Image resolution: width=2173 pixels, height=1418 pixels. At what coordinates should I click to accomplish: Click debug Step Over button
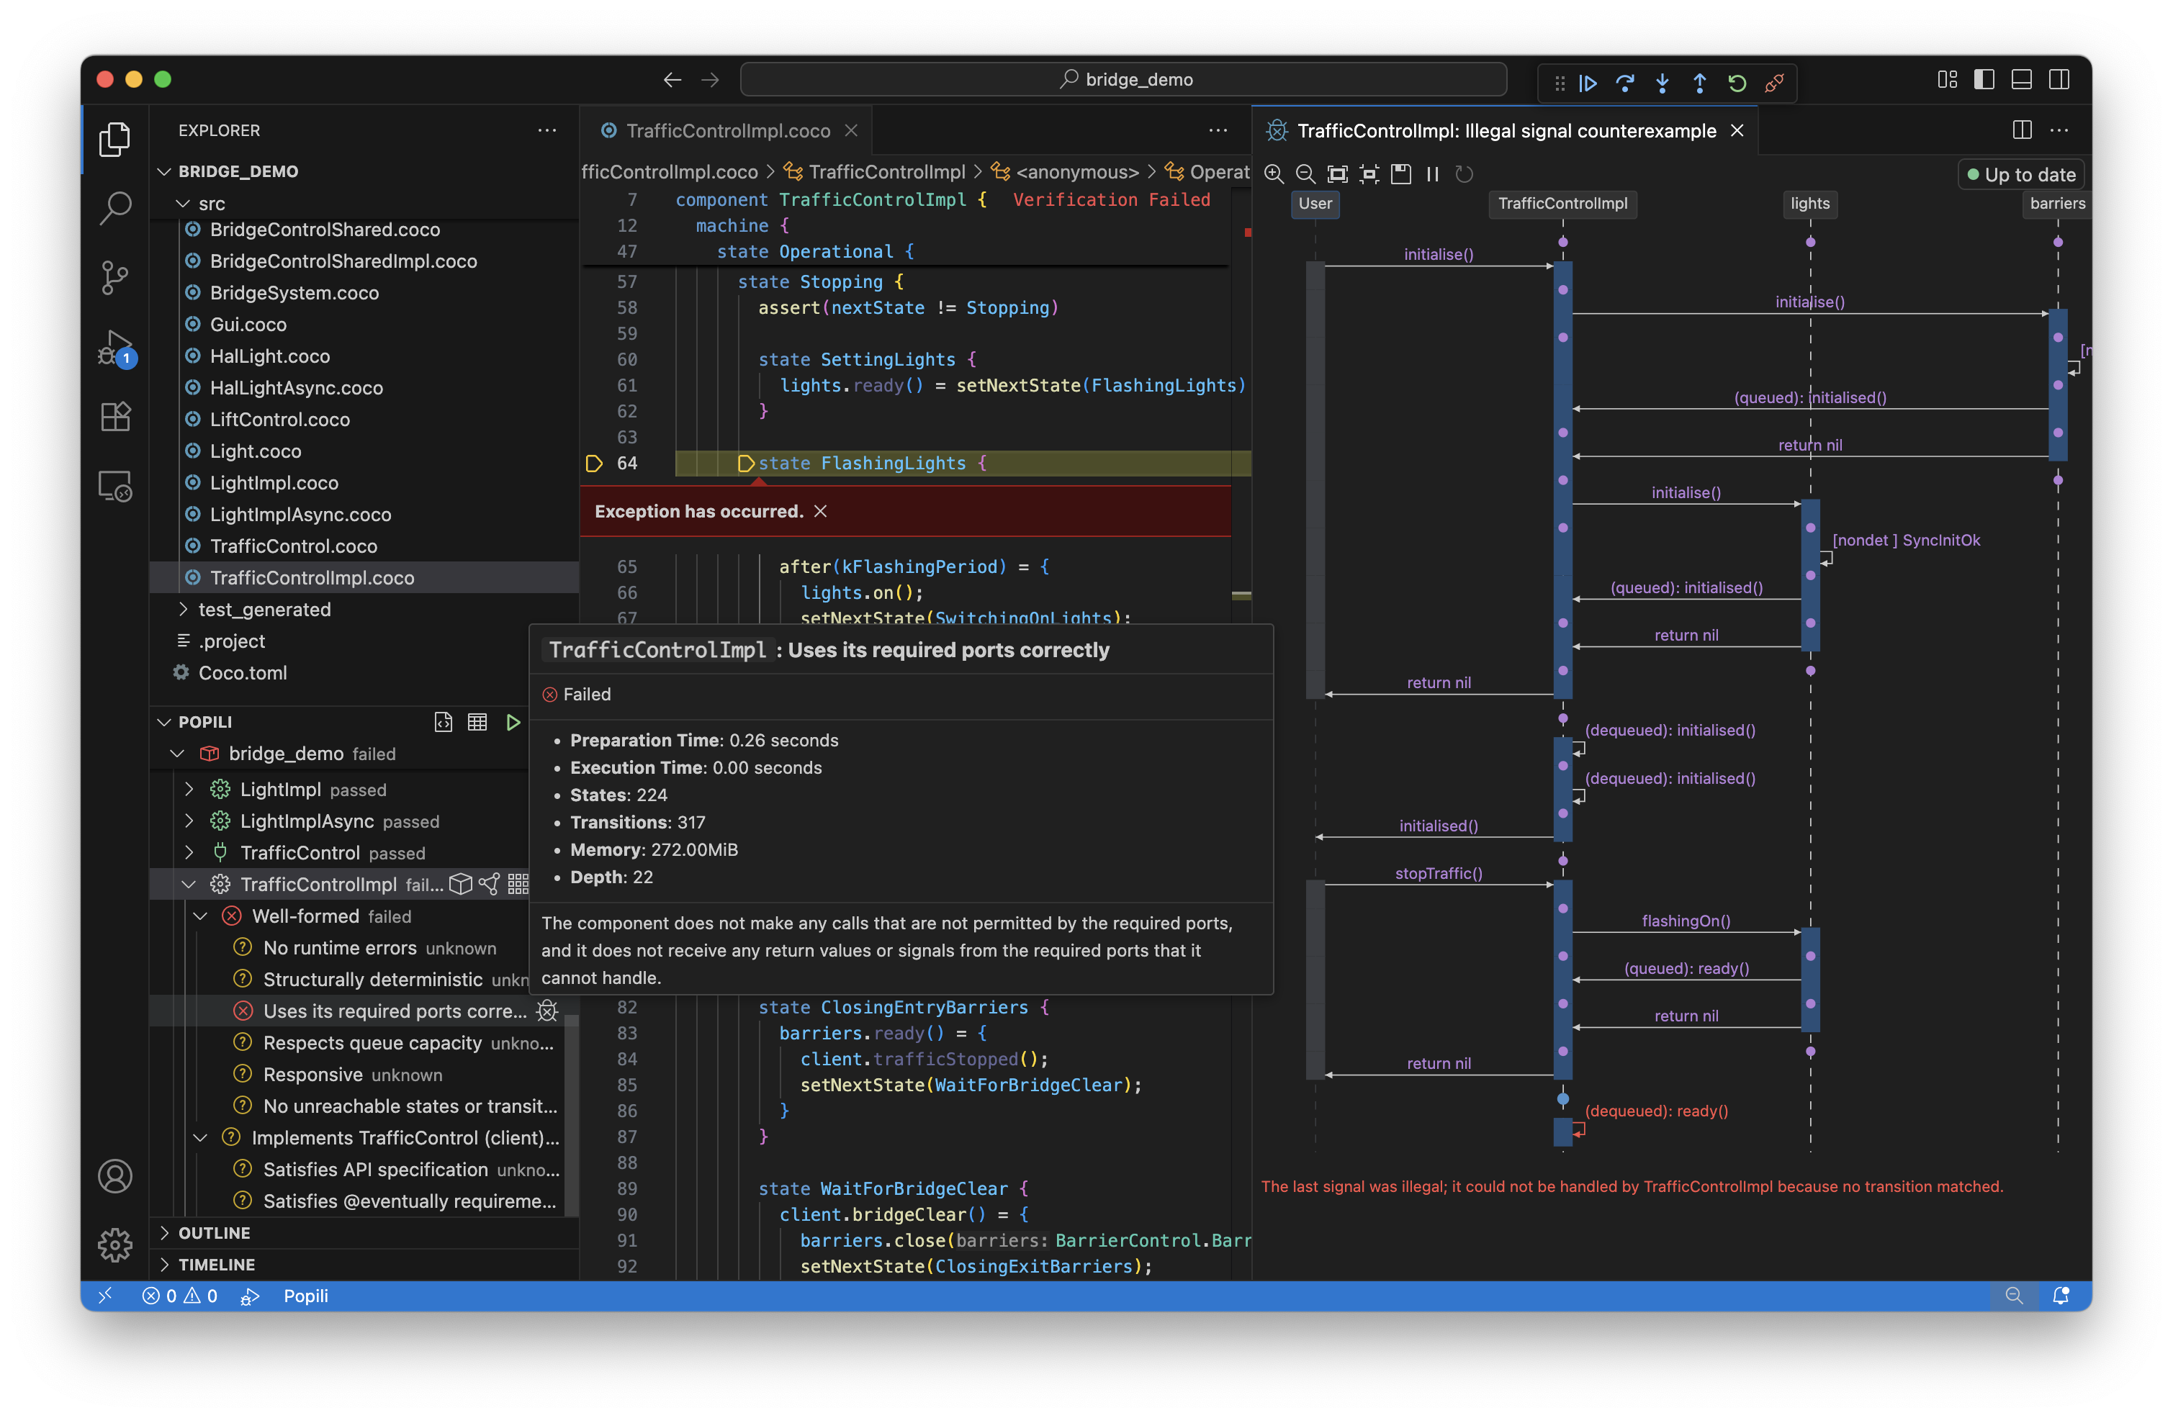tap(1624, 83)
